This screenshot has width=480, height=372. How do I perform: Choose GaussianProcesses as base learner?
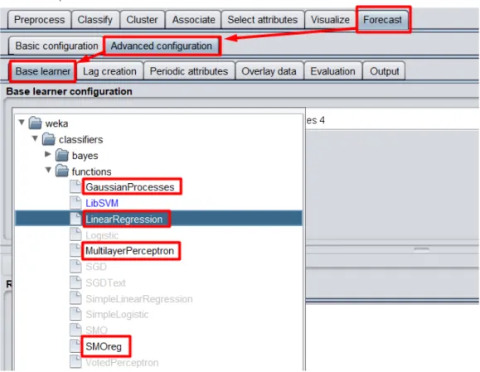tap(130, 187)
